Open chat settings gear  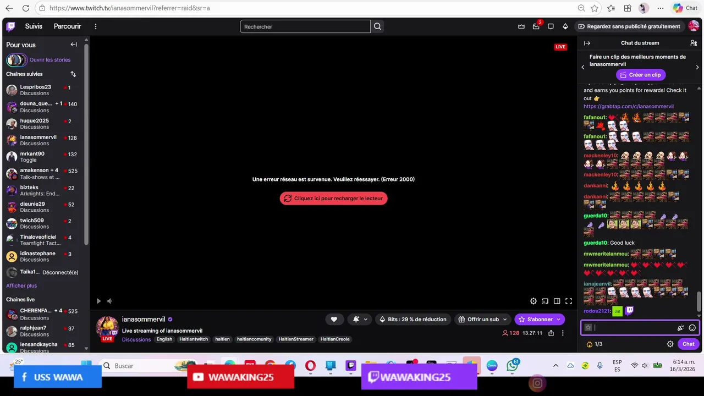pyautogui.click(x=670, y=344)
